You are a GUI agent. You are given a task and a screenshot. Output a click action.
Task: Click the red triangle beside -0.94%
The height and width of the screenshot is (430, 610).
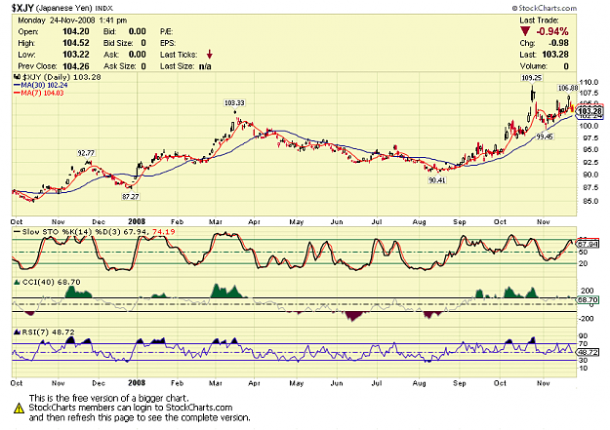pyautogui.click(x=525, y=31)
